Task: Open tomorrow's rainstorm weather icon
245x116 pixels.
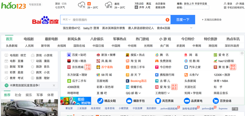Action: click(109, 5)
